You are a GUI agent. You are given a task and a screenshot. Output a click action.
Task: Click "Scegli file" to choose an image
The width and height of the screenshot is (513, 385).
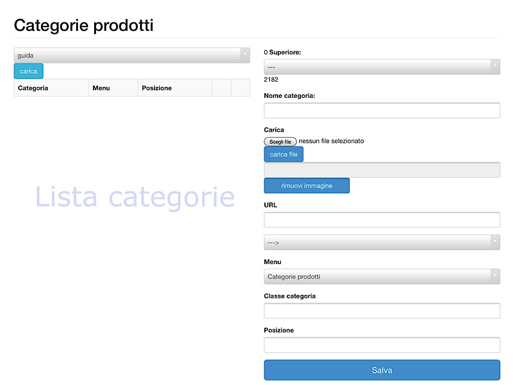pyautogui.click(x=280, y=141)
